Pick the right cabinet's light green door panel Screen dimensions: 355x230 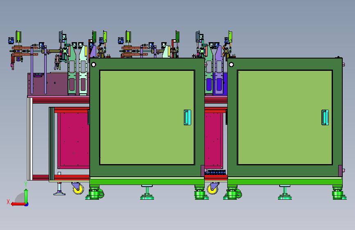click(285, 117)
